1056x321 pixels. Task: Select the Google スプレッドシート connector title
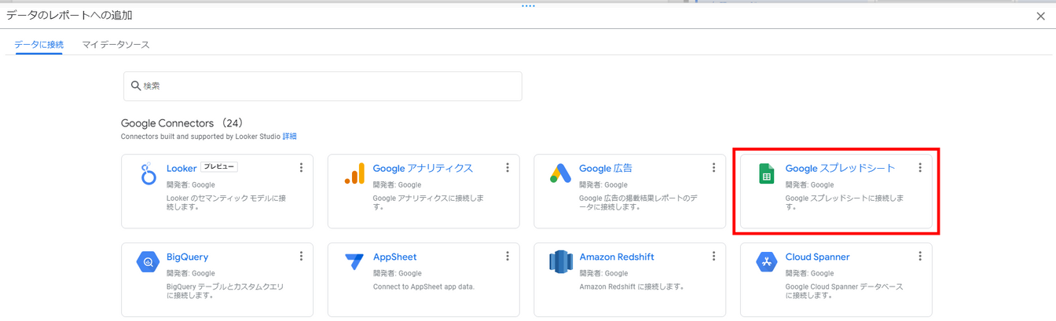[840, 168]
